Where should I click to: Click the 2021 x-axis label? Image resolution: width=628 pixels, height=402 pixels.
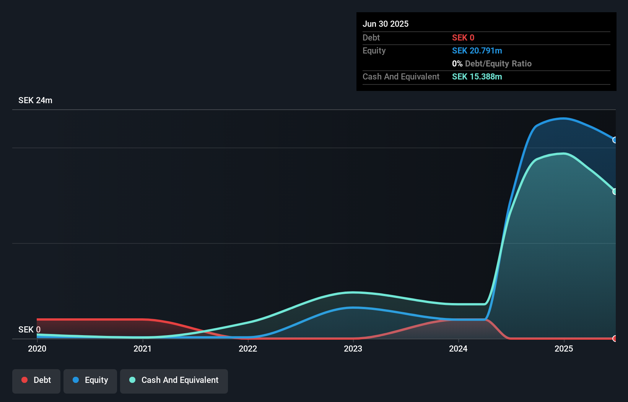point(143,349)
